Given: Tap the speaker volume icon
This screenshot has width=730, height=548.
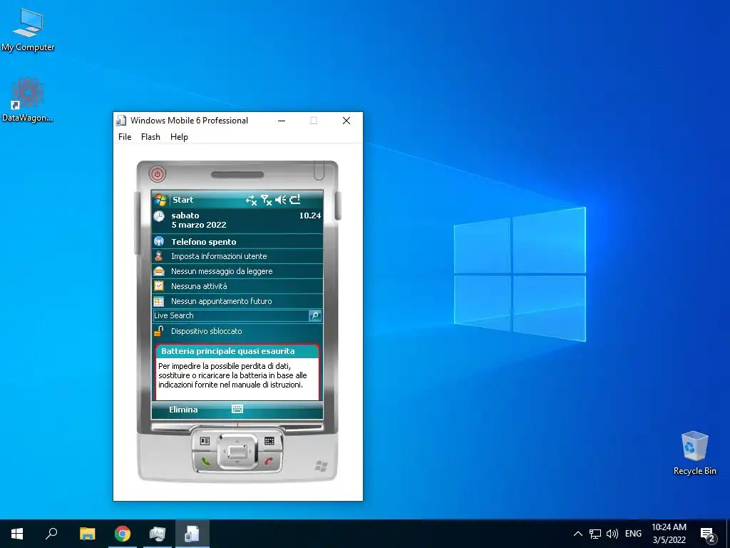Looking at the screenshot, I should (x=281, y=200).
